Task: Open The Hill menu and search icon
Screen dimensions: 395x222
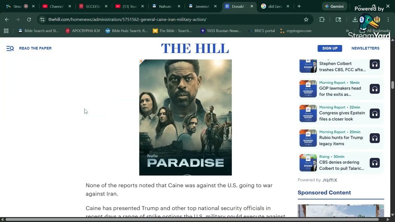Action: pyautogui.click(x=10, y=48)
